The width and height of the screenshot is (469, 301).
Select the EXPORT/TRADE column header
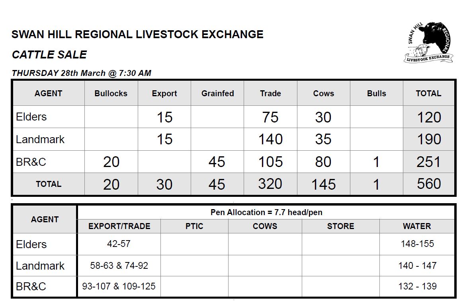(119, 226)
